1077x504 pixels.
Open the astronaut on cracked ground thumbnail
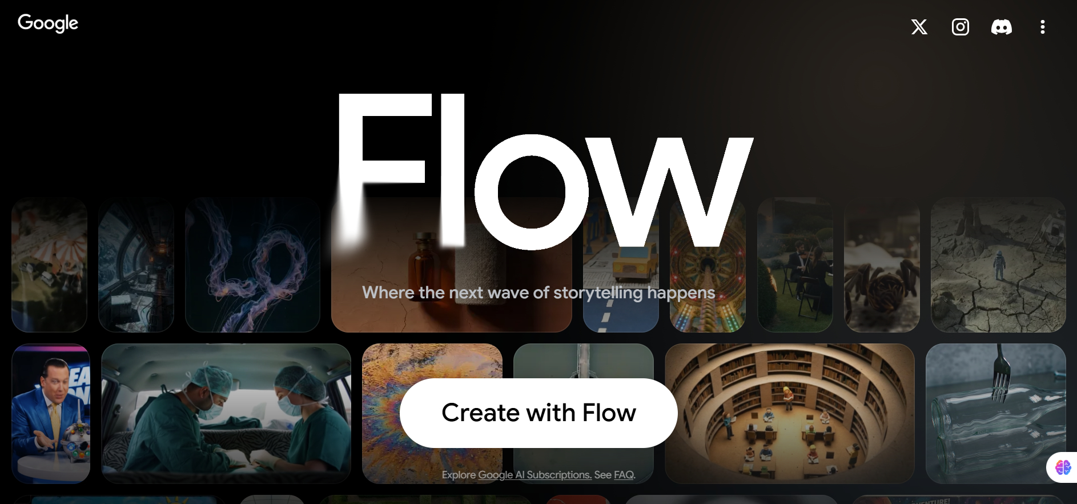click(998, 265)
